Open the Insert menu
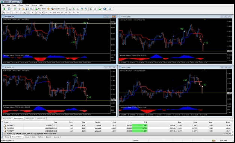The image size is (235, 143). click(14, 5)
